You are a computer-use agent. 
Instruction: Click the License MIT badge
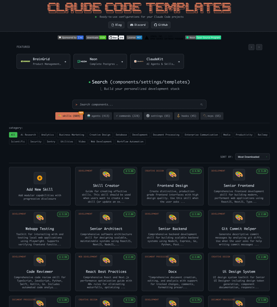point(134,38)
